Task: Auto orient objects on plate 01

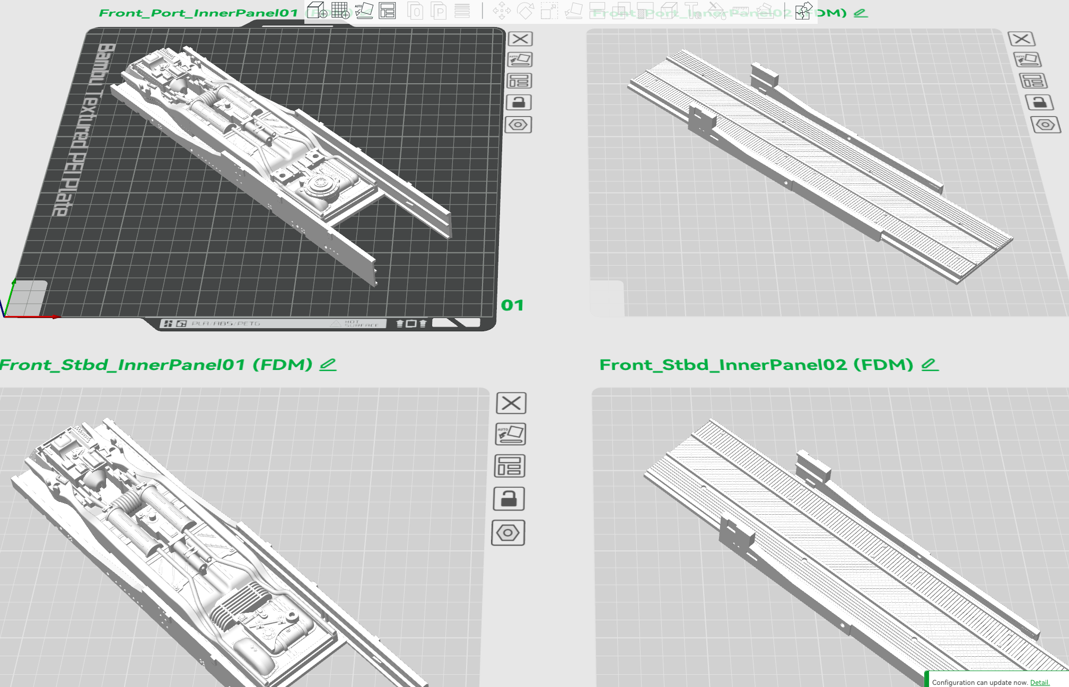Action: pos(520,59)
